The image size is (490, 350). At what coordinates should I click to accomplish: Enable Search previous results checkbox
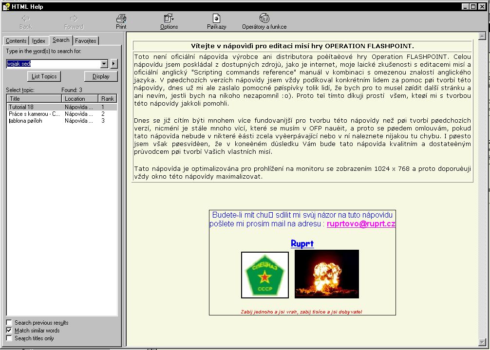pos(9,323)
